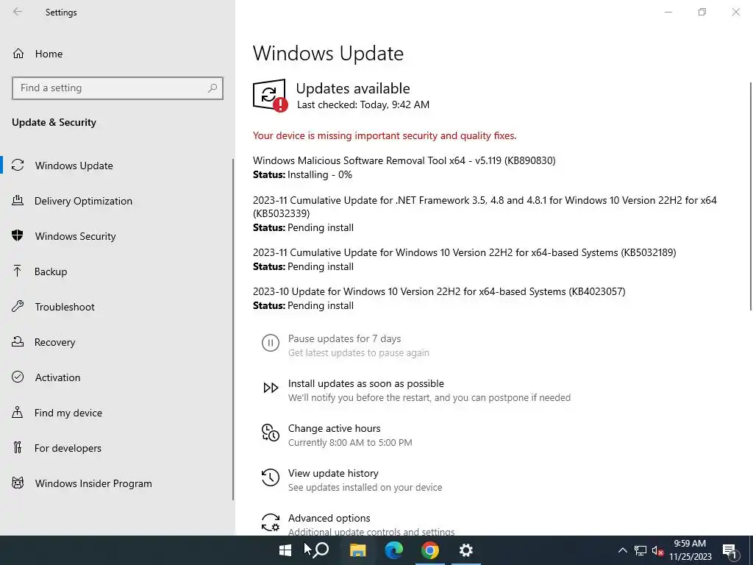The image size is (753, 565).
Task: Click 'Last checked: Today, 9:42 AM'
Action: click(363, 104)
